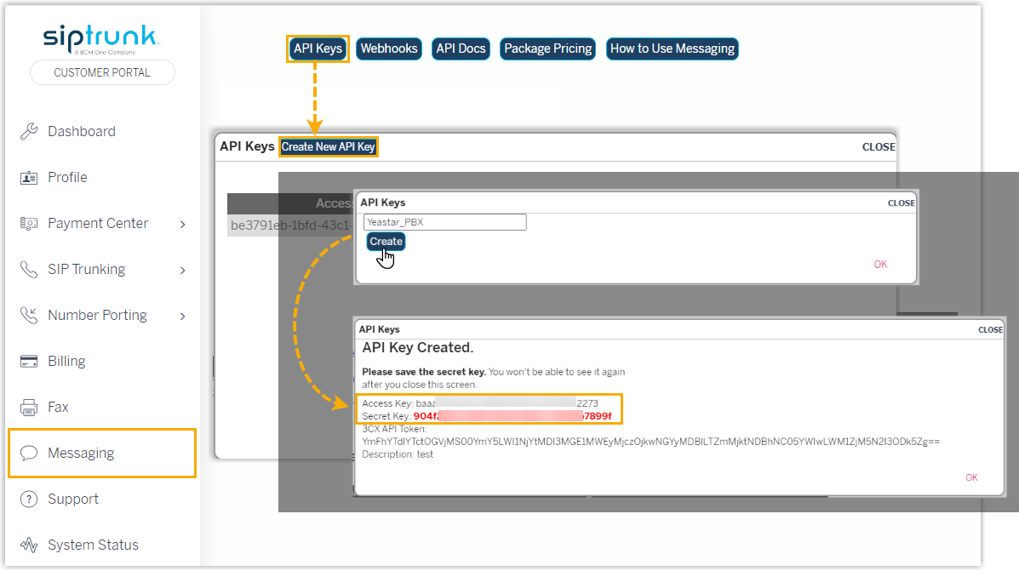Click the Number Porting phone icon
1019x571 pixels.
pos(29,315)
